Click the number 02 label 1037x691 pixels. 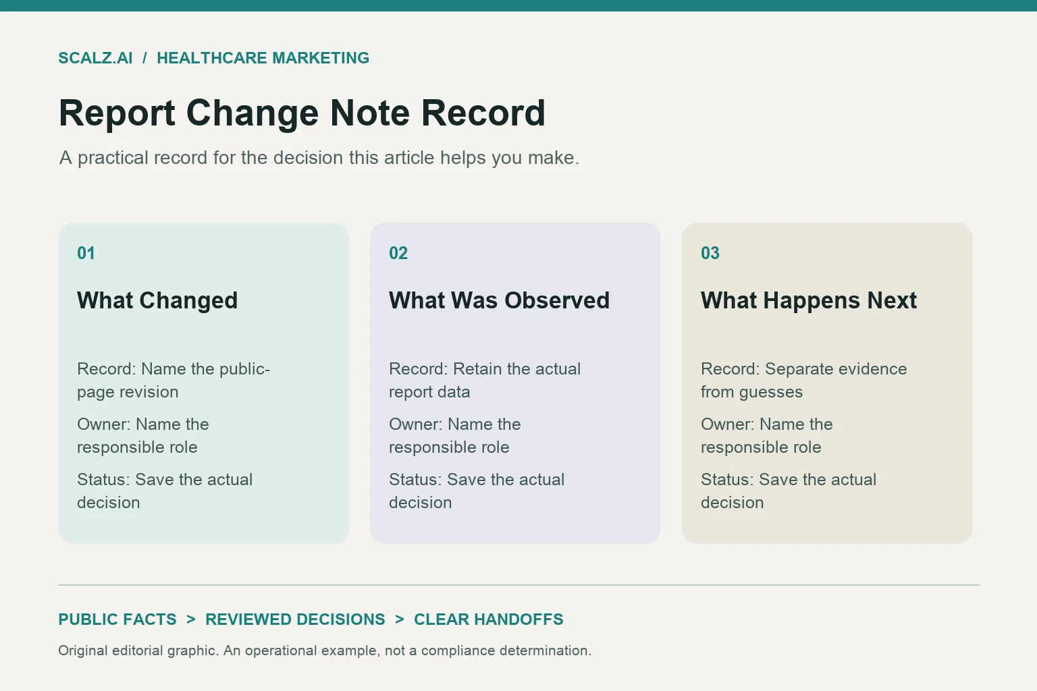398,253
